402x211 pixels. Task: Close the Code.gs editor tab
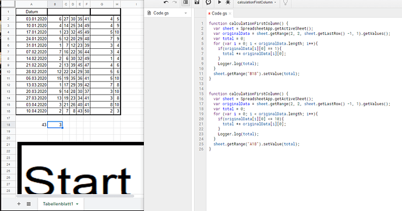230,13
